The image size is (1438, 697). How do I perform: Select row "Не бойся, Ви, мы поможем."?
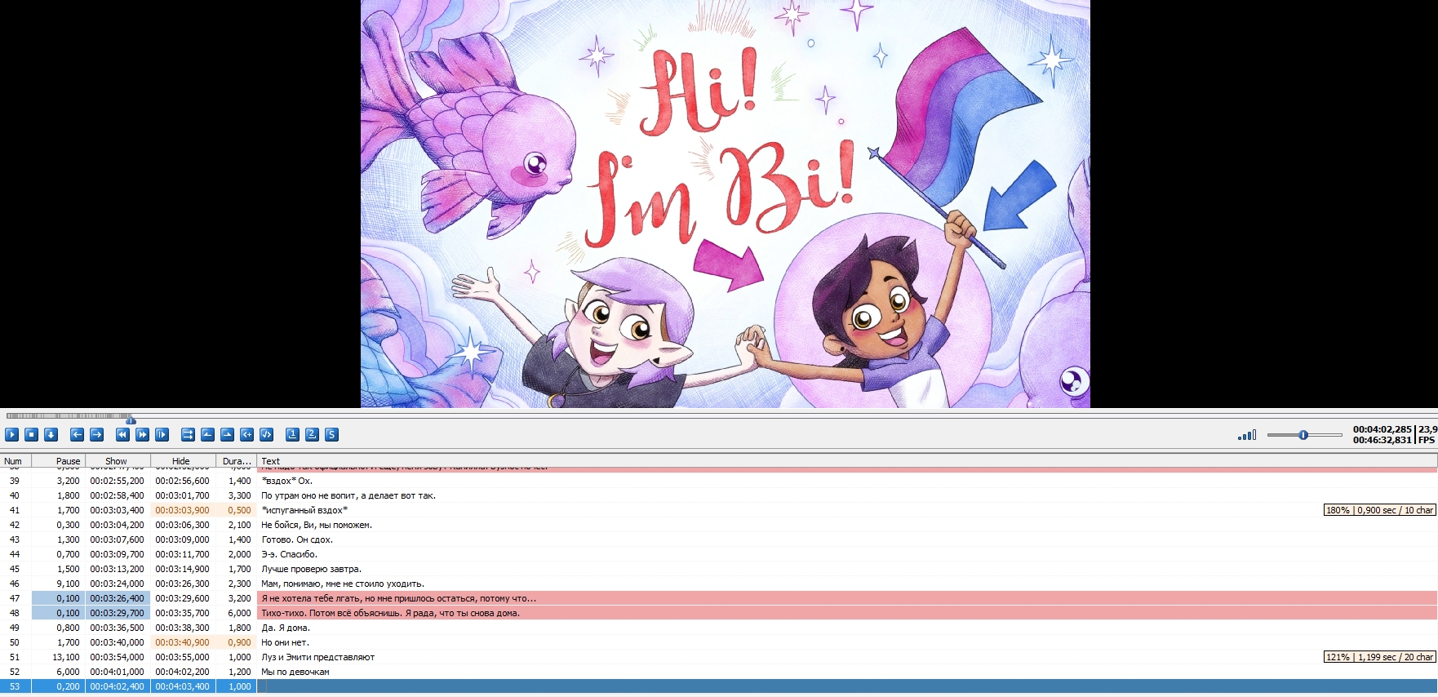[x=719, y=525]
